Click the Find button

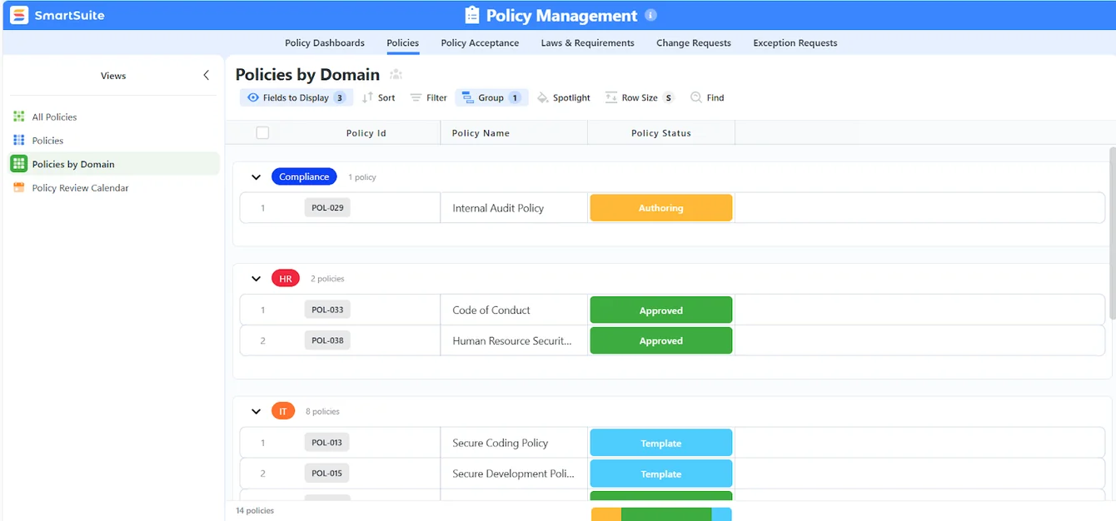(707, 97)
